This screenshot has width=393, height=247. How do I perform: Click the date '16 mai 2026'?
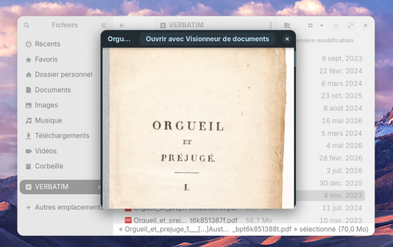click(342, 121)
